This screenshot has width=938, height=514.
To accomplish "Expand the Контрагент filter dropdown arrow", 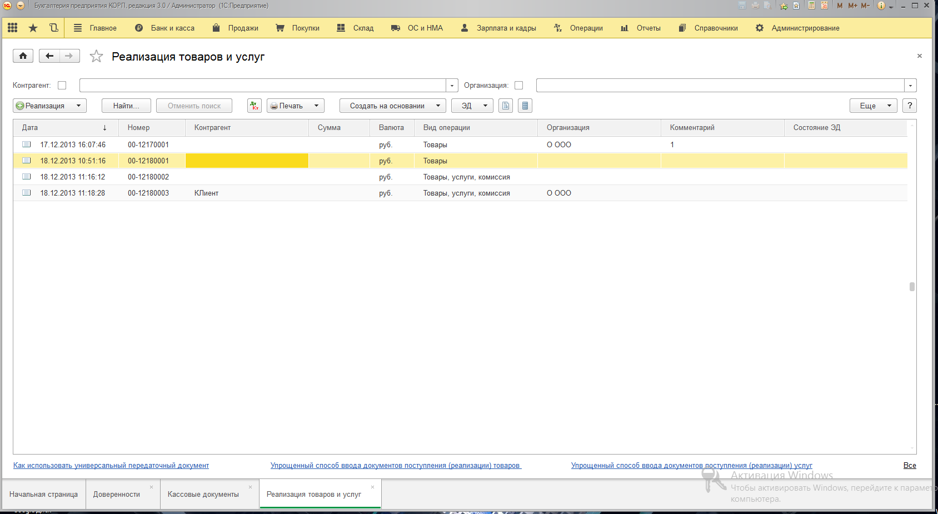I will point(452,86).
